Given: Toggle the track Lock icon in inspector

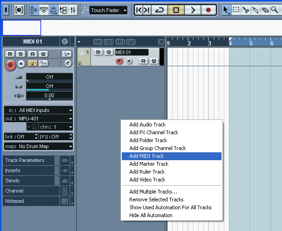Looking at the screenshot, I should coord(43,63).
